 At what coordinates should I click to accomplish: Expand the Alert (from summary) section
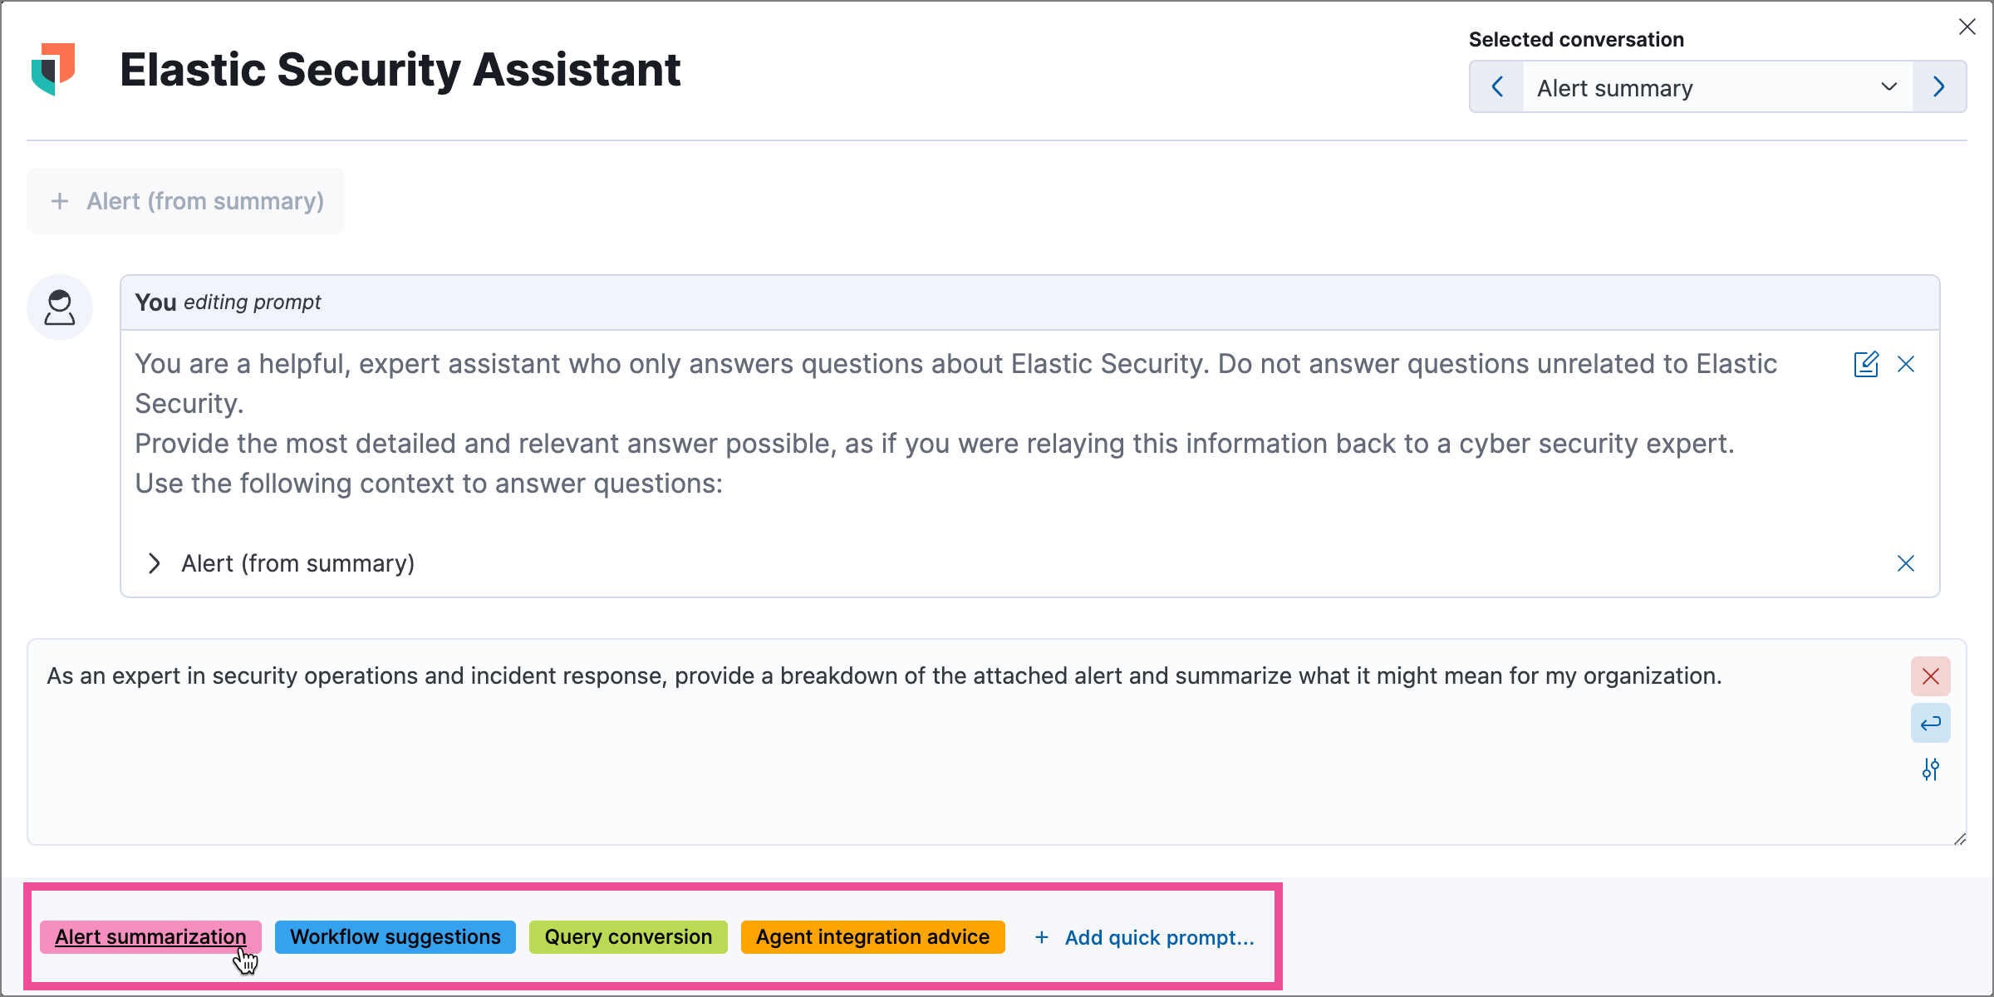coord(155,563)
